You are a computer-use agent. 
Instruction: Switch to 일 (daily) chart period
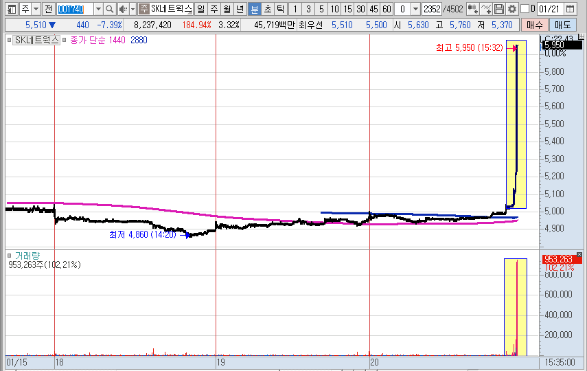coord(200,9)
